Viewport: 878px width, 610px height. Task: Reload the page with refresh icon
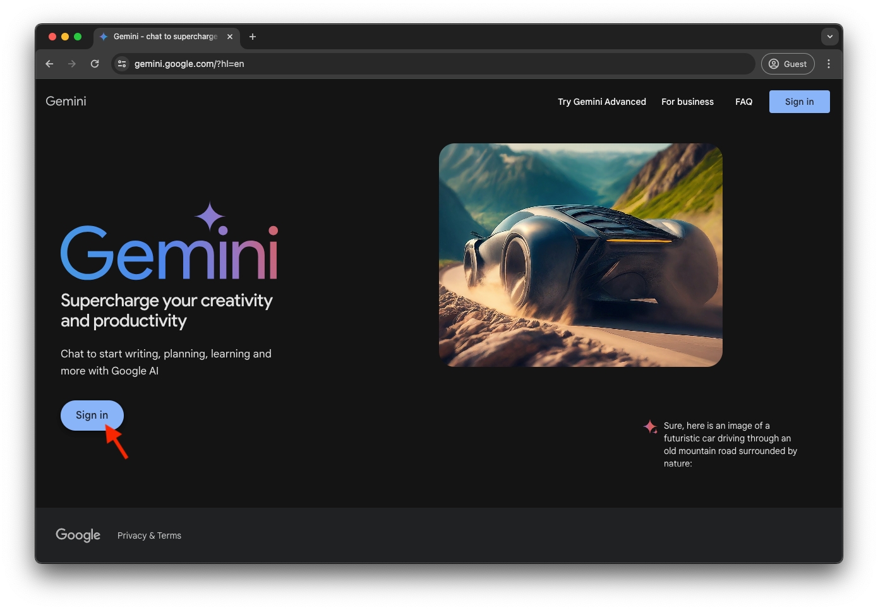coord(95,64)
